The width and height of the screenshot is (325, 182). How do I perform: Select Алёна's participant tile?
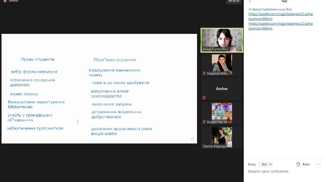point(222,89)
